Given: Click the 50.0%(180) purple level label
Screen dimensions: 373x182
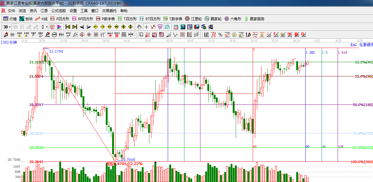Looking at the screenshot, I should click(x=363, y=105).
